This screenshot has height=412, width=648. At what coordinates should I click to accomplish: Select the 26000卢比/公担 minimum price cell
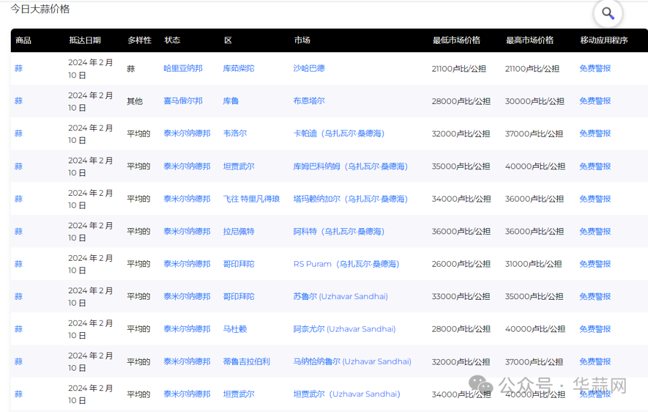(x=461, y=264)
